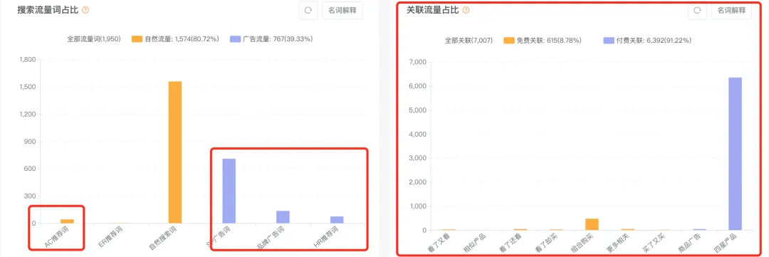The image size is (769, 257).
Task: Click the 品牌广告词 axis label
Action: 271,238
